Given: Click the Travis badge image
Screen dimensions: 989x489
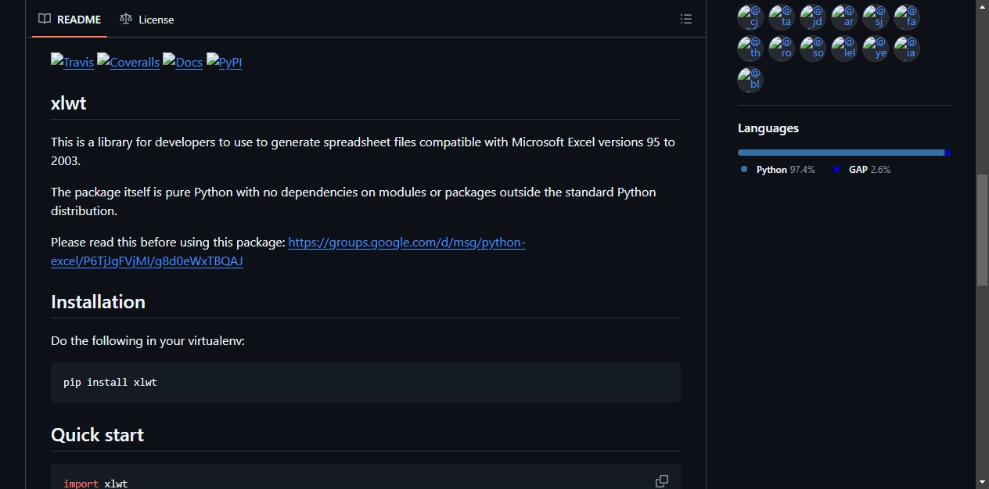Looking at the screenshot, I should [72, 63].
